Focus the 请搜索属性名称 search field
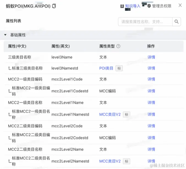186x169 pixels. (145, 22)
